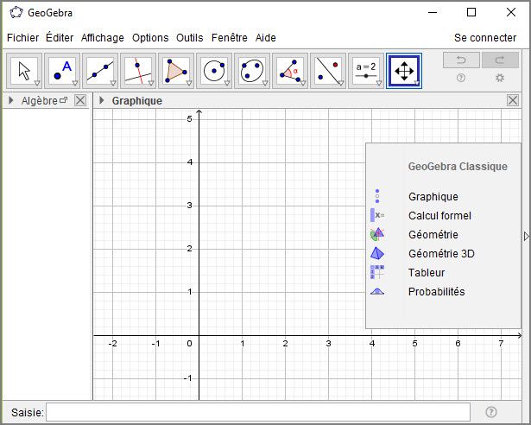Image resolution: width=531 pixels, height=425 pixels.
Task: Open dropdown arrow of Move tool
Action: click(37, 83)
